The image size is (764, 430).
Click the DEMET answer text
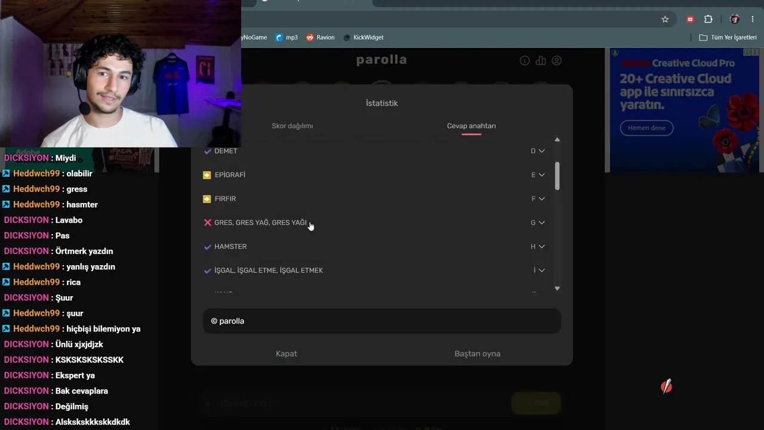(x=226, y=151)
